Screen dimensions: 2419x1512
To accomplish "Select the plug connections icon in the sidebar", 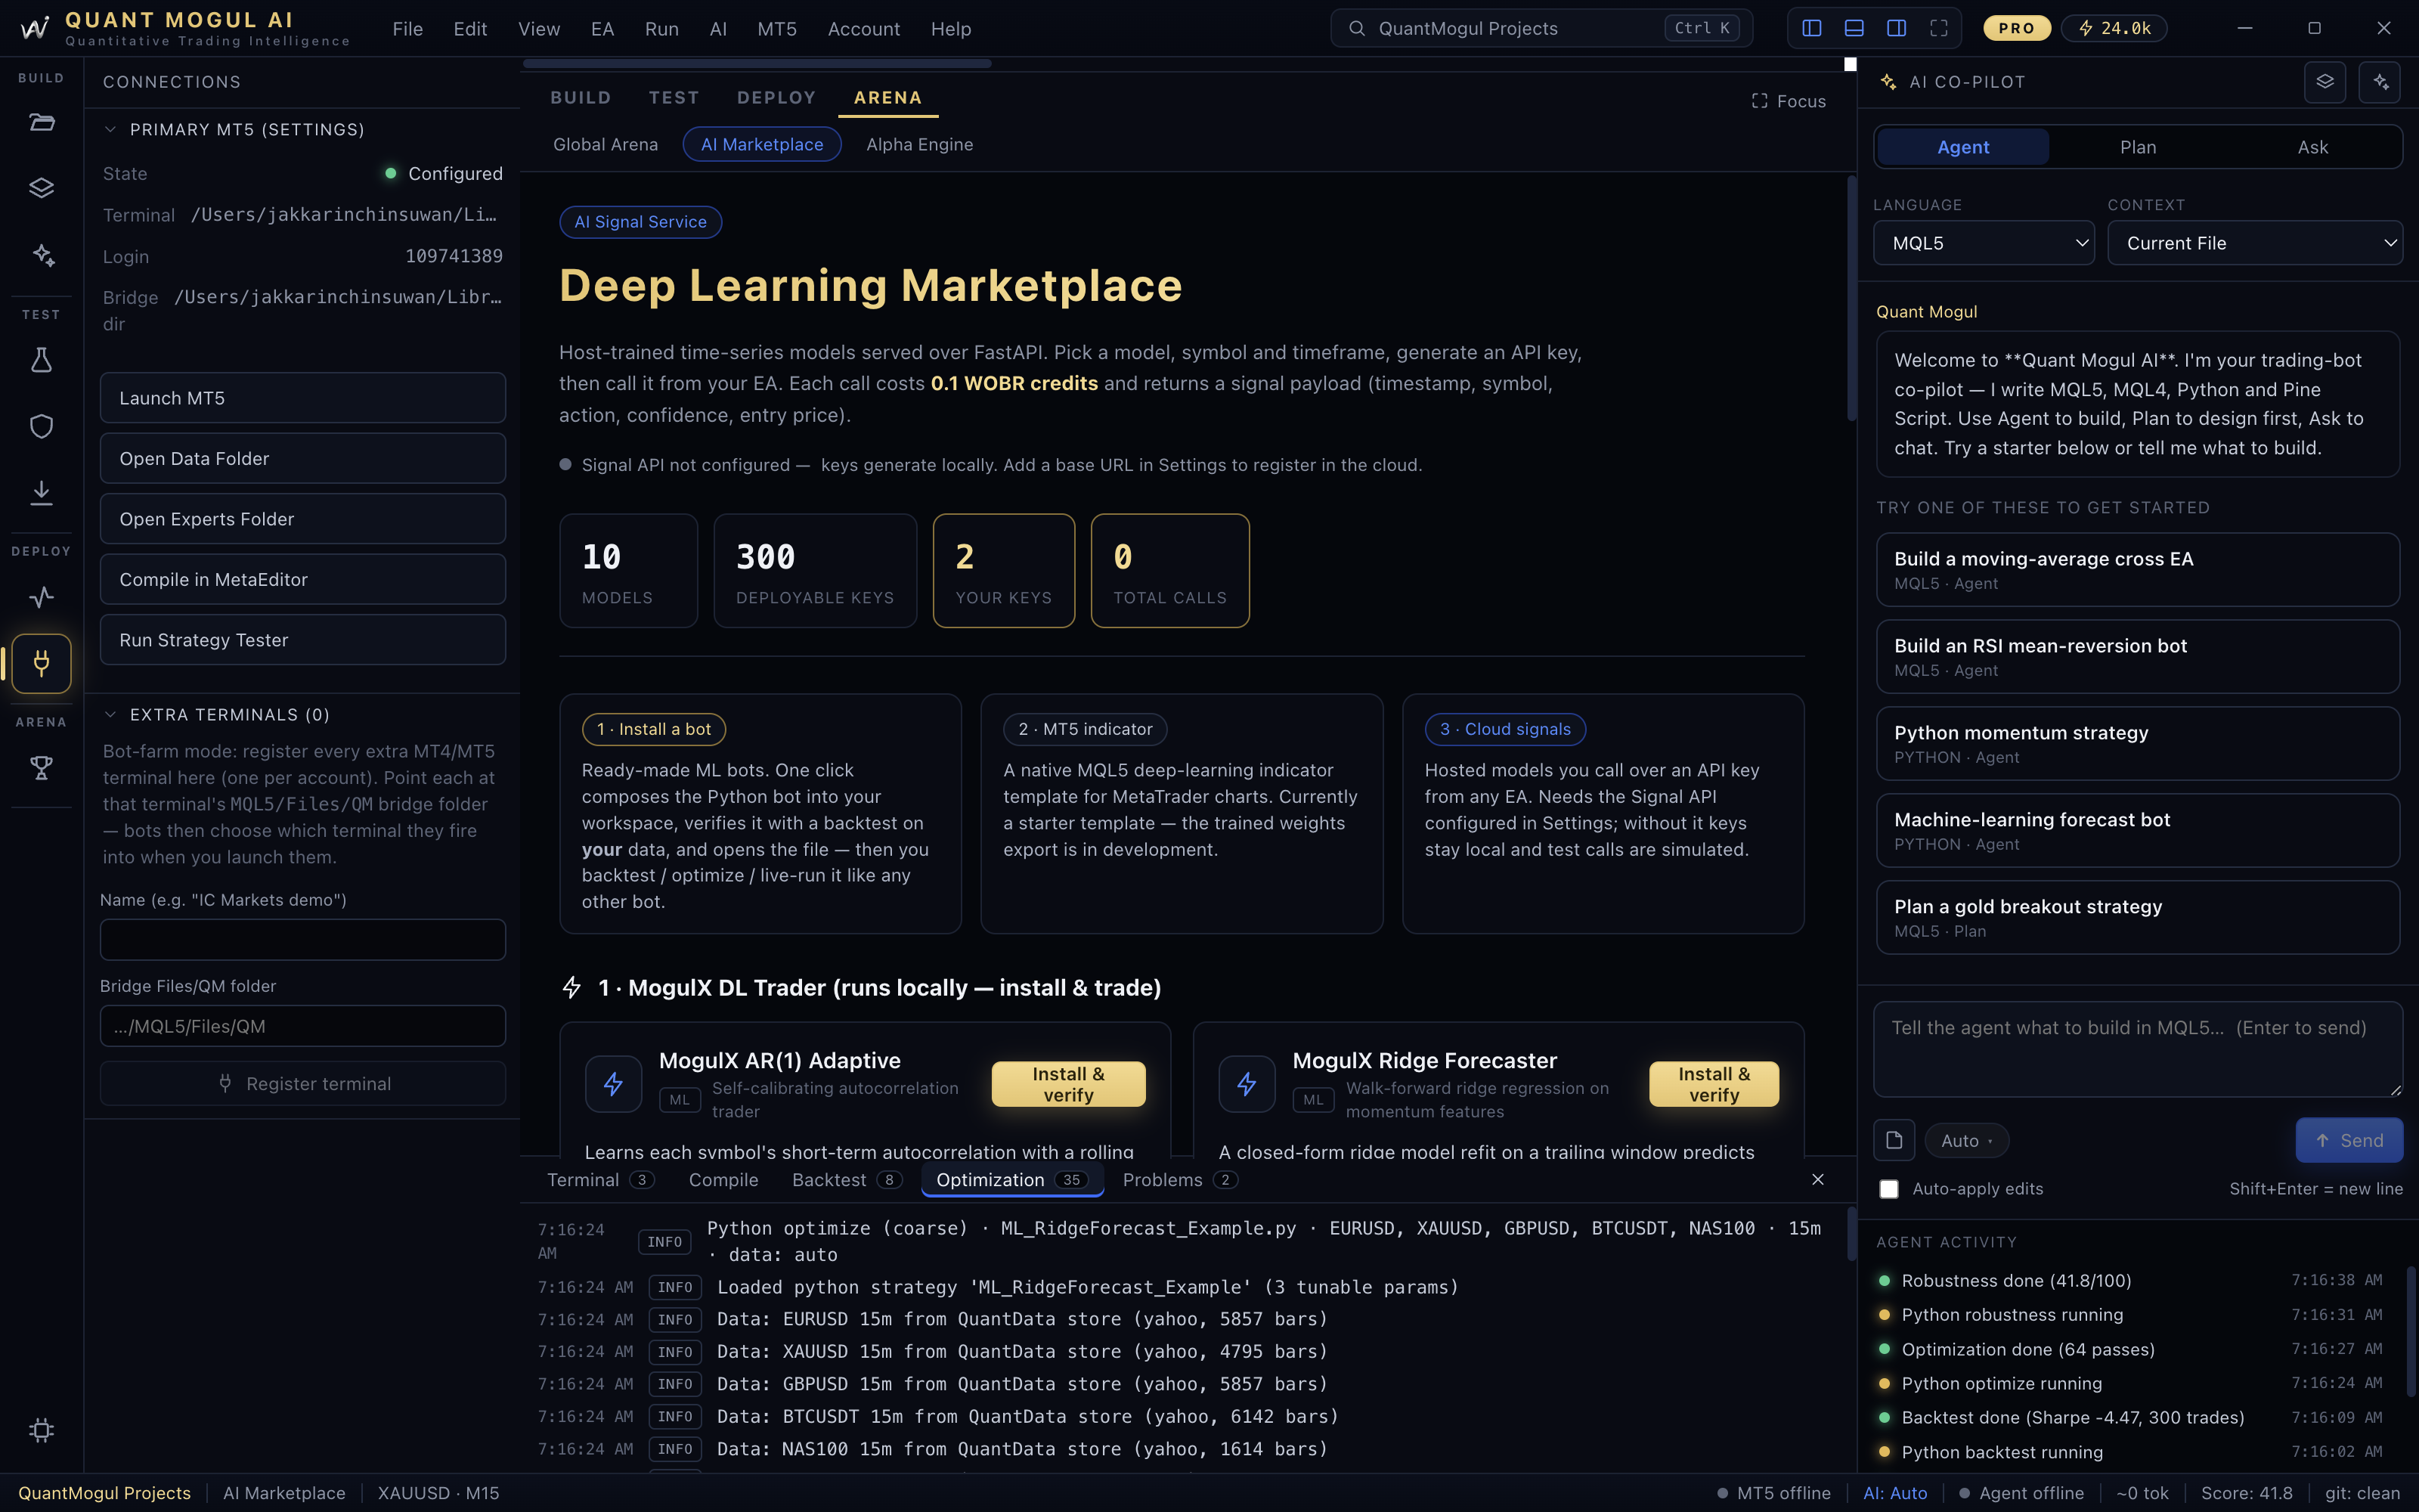I will click(x=41, y=663).
